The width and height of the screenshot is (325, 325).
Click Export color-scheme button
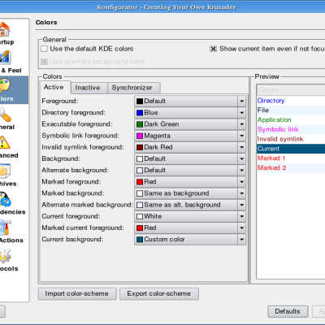[159, 293]
